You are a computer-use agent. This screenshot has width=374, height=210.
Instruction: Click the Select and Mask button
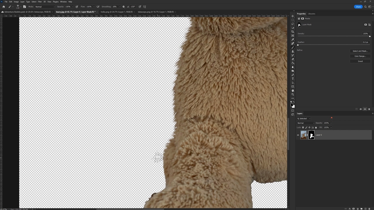tap(360, 51)
